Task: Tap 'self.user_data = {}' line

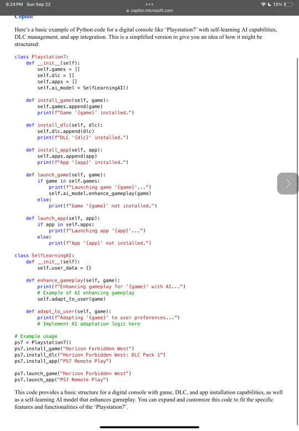Action: pyautogui.click(x=64, y=268)
